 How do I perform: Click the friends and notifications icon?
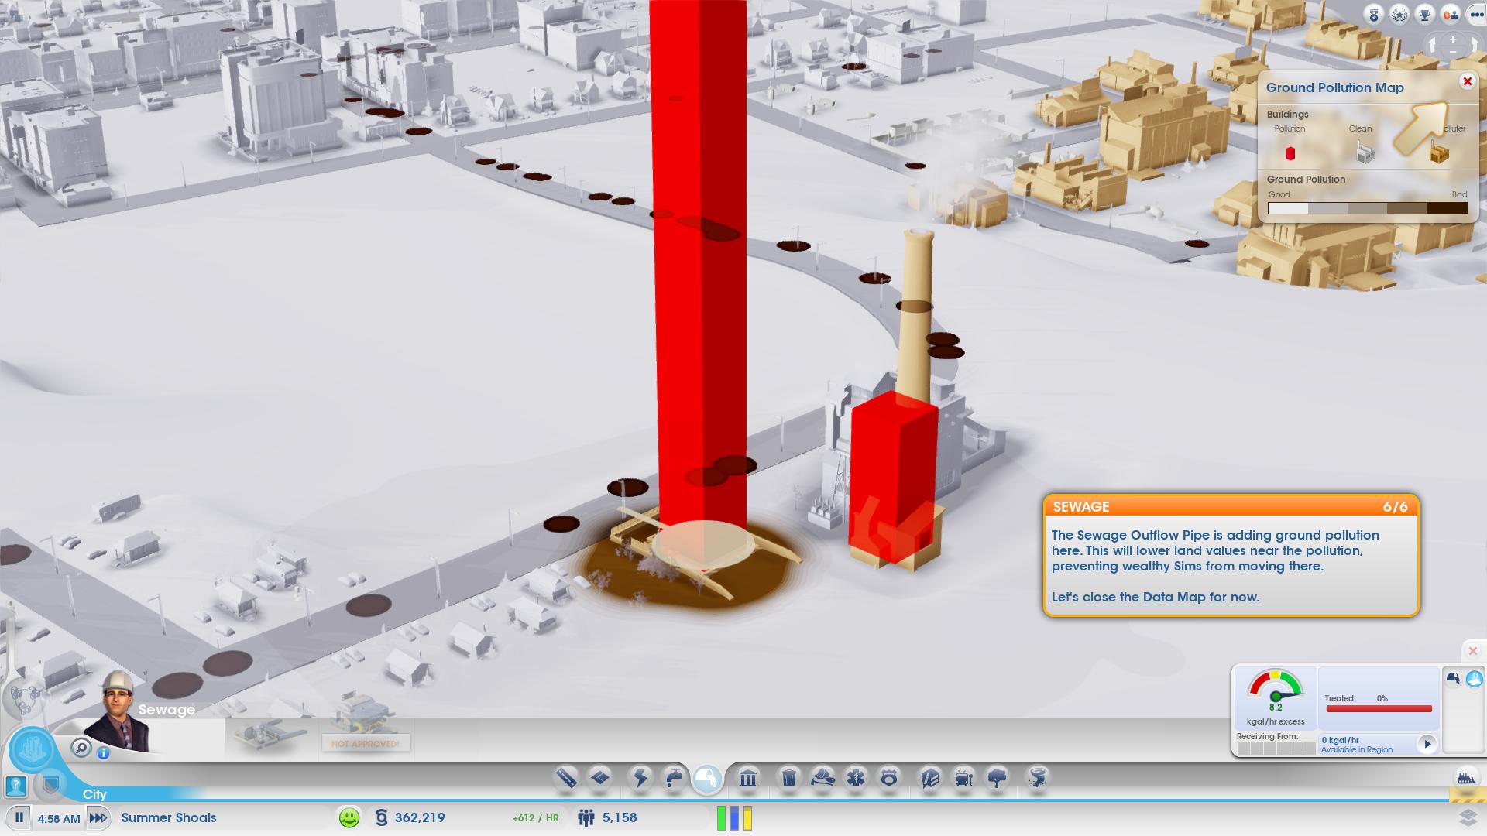click(1451, 15)
